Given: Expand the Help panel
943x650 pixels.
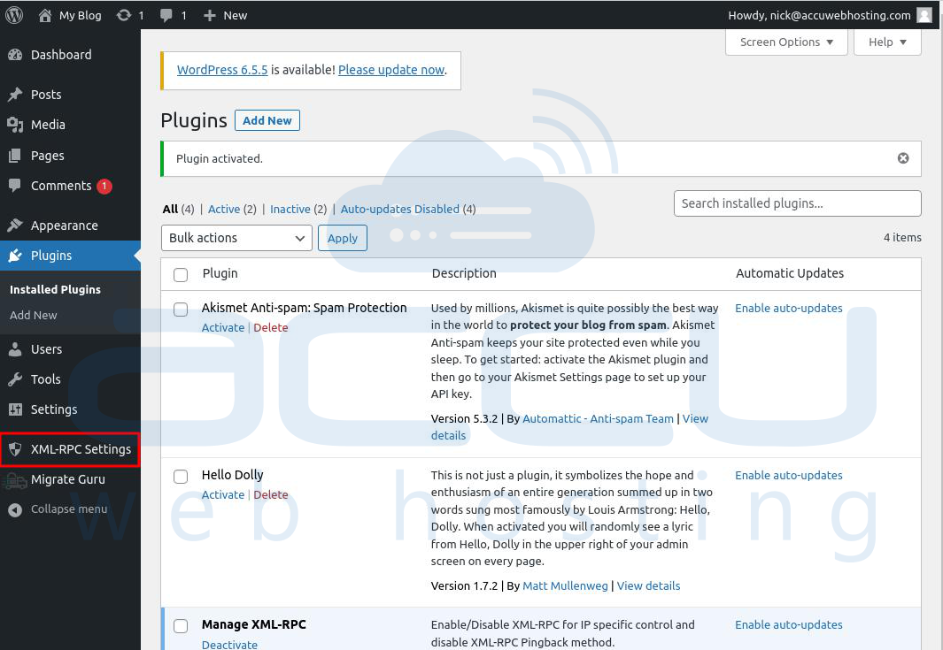Looking at the screenshot, I should [887, 42].
